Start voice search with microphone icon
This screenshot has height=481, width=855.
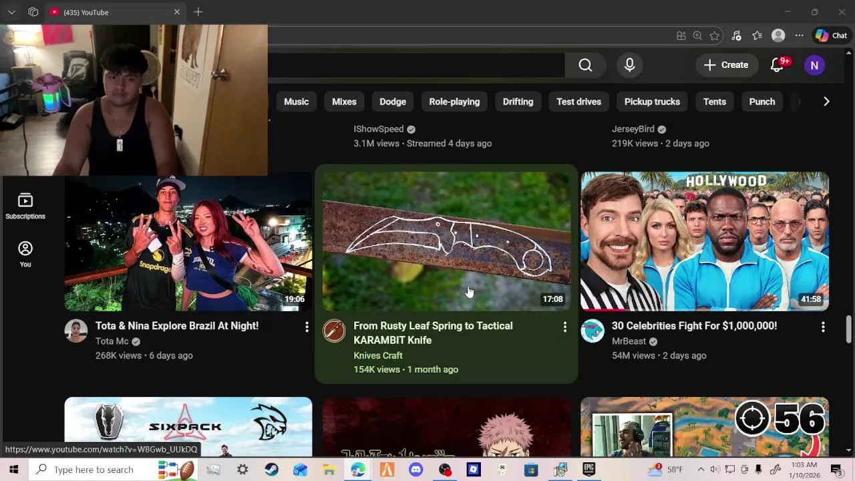coord(629,65)
